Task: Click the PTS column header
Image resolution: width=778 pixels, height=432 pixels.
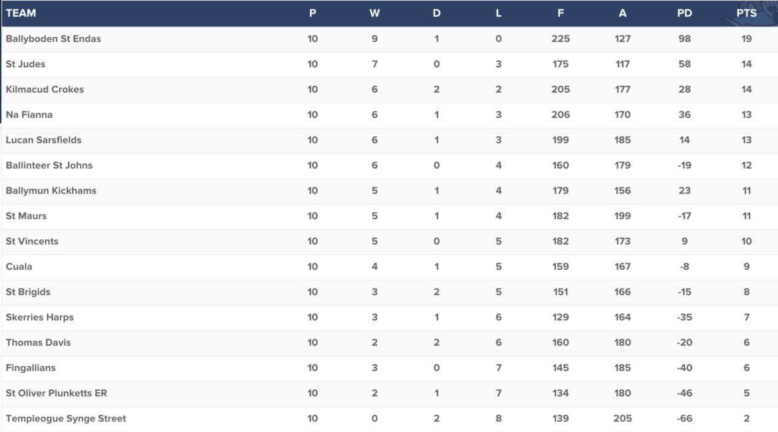Action: pos(746,13)
